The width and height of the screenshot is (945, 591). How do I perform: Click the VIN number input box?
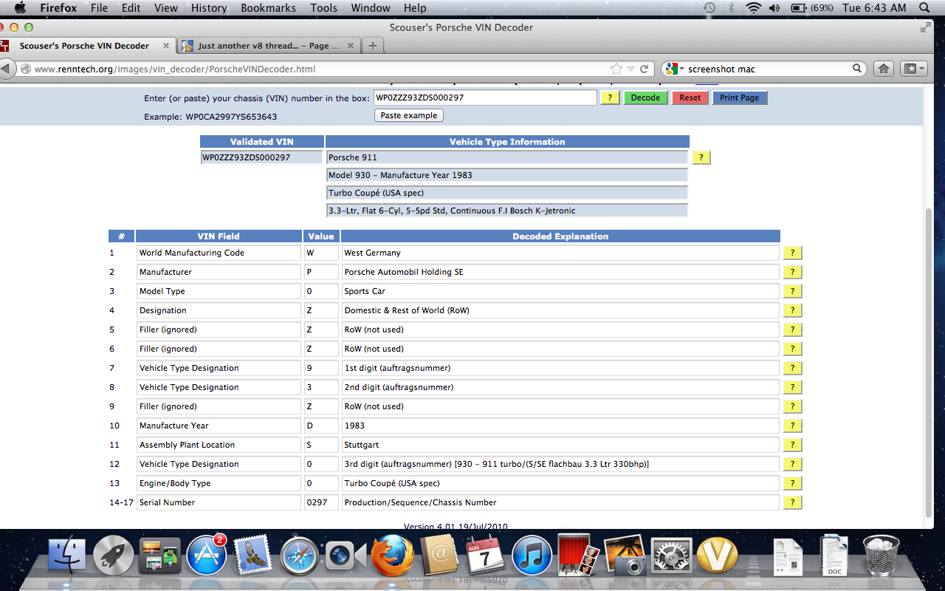[x=485, y=98]
